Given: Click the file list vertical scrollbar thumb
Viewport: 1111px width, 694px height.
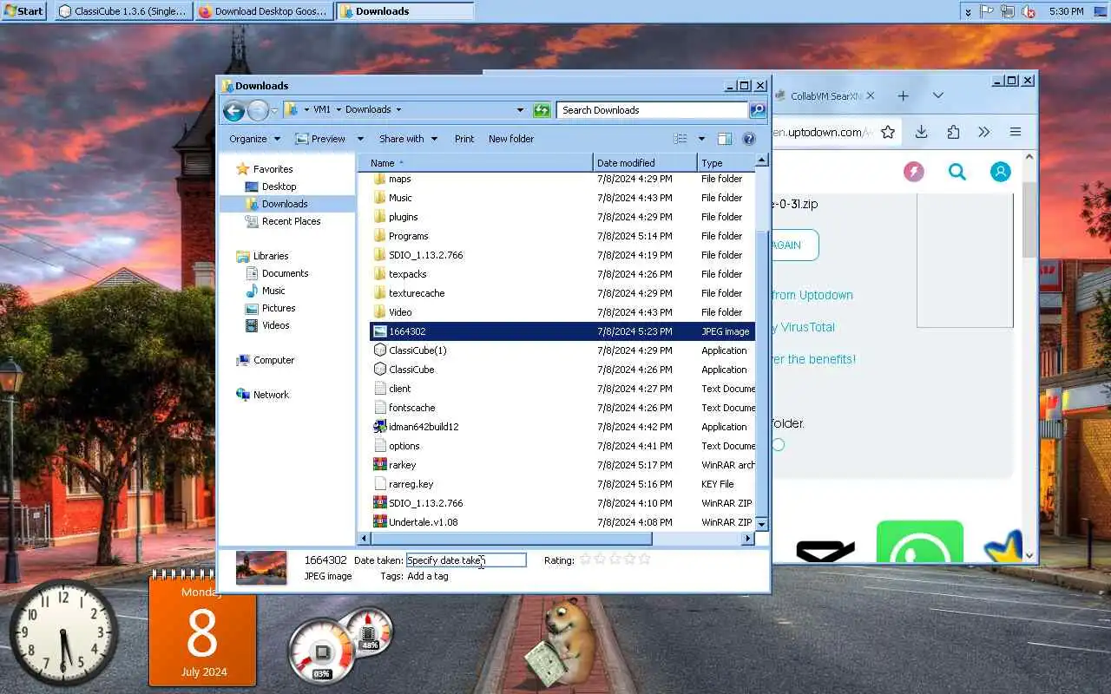Looking at the screenshot, I should pyautogui.click(x=762, y=373).
